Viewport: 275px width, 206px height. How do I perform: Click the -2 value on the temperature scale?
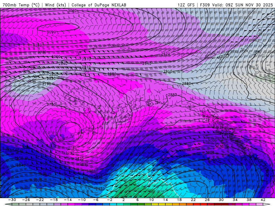click(x=110, y=200)
